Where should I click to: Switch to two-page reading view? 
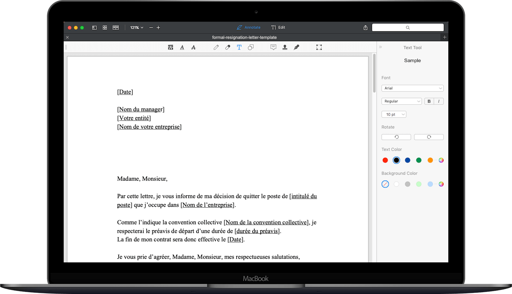pos(116,28)
